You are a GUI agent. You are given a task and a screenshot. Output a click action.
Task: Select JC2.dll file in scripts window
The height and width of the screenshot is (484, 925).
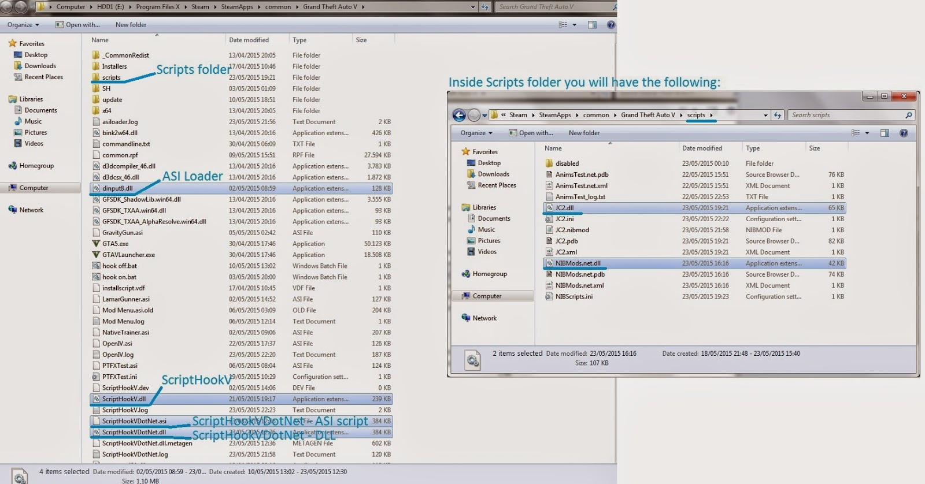pos(564,208)
